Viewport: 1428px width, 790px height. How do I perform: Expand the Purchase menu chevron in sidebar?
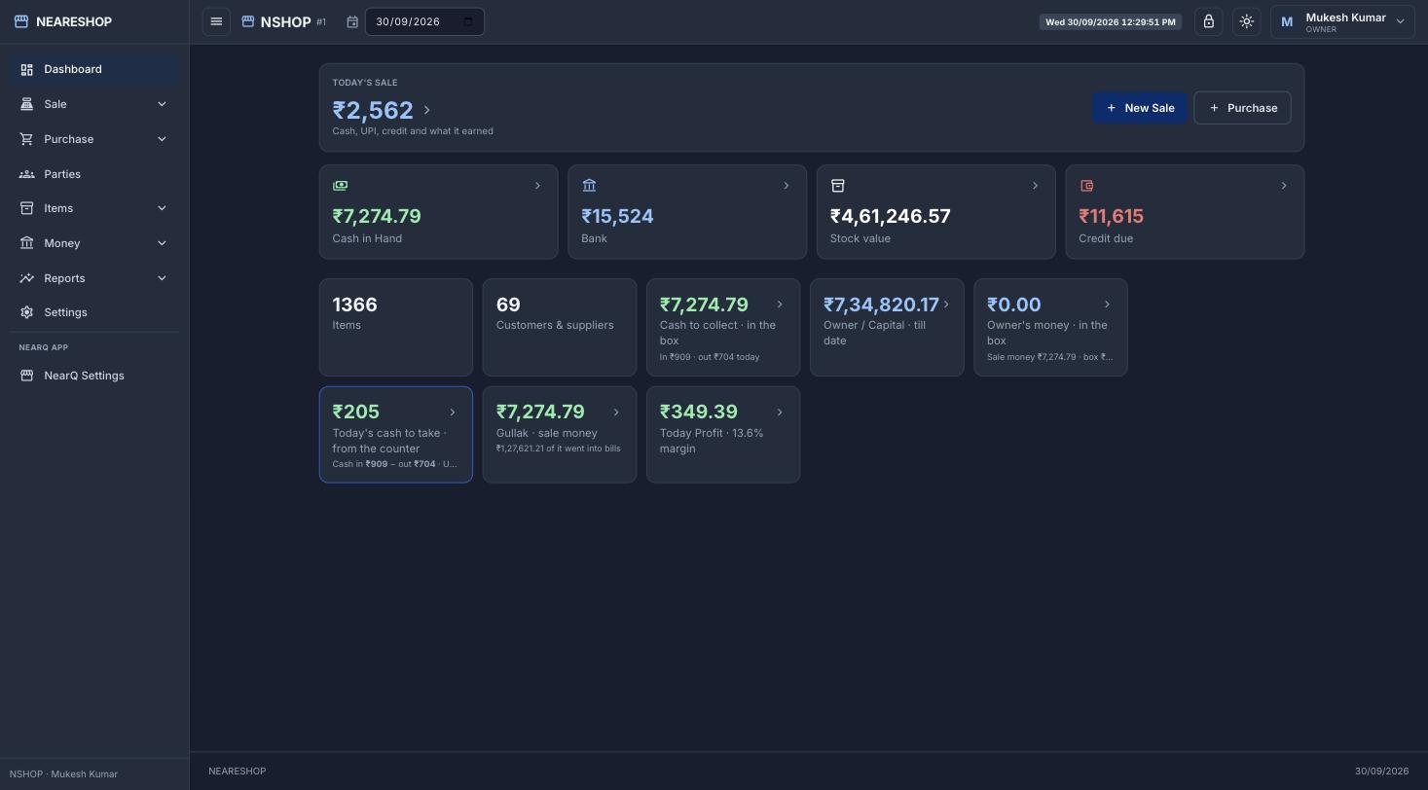click(162, 139)
